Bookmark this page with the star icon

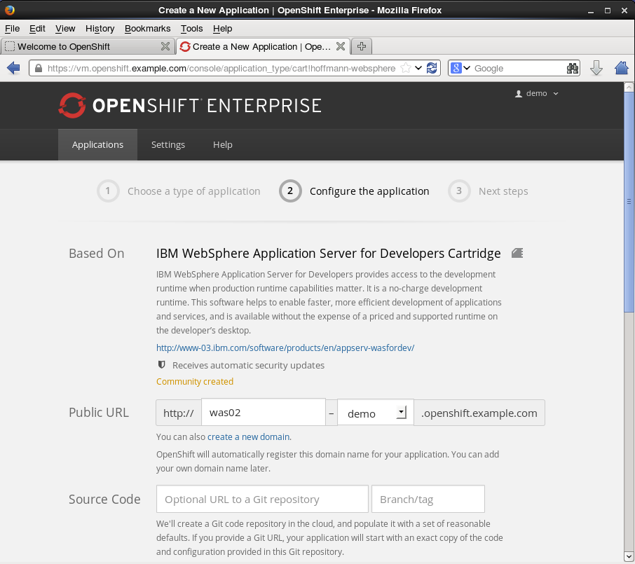click(x=405, y=68)
